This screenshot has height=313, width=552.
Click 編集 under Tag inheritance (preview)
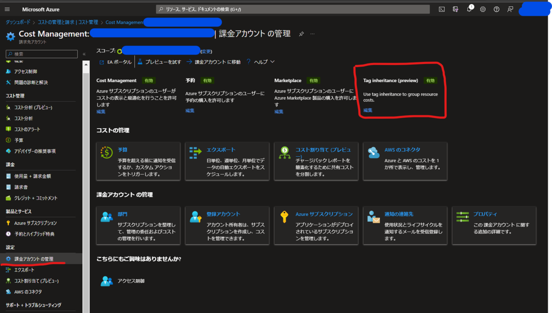(x=368, y=110)
